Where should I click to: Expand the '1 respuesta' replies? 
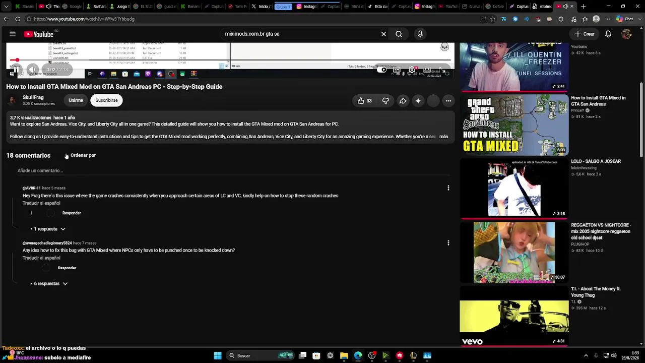coord(48,229)
